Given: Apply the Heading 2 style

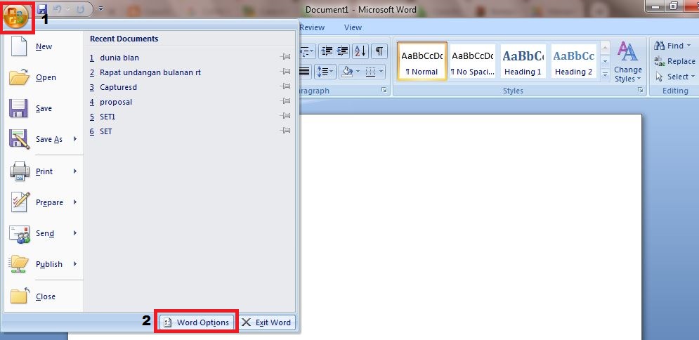Looking at the screenshot, I should coord(574,61).
